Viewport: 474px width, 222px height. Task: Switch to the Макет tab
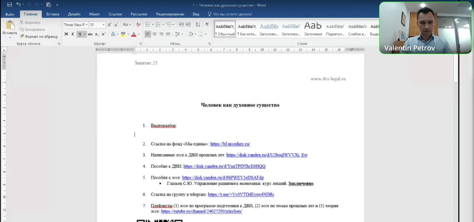pos(94,14)
